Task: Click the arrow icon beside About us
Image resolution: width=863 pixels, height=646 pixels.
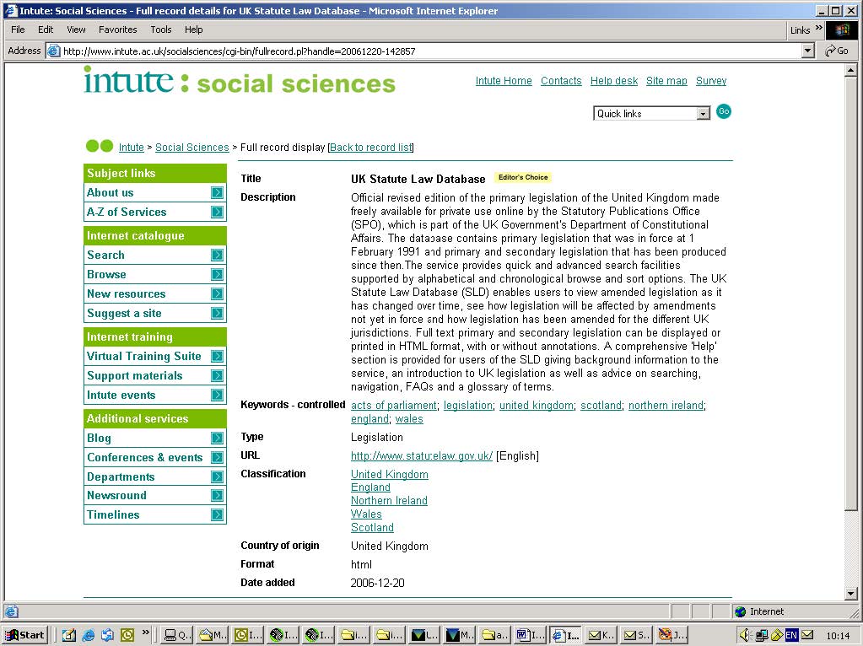Action: (x=218, y=192)
